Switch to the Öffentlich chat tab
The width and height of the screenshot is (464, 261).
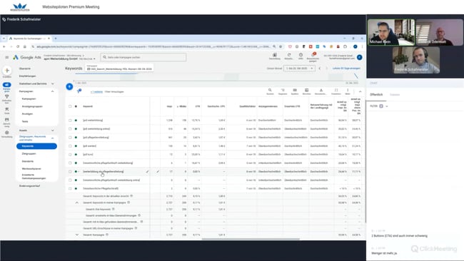[x=376, y=95]
